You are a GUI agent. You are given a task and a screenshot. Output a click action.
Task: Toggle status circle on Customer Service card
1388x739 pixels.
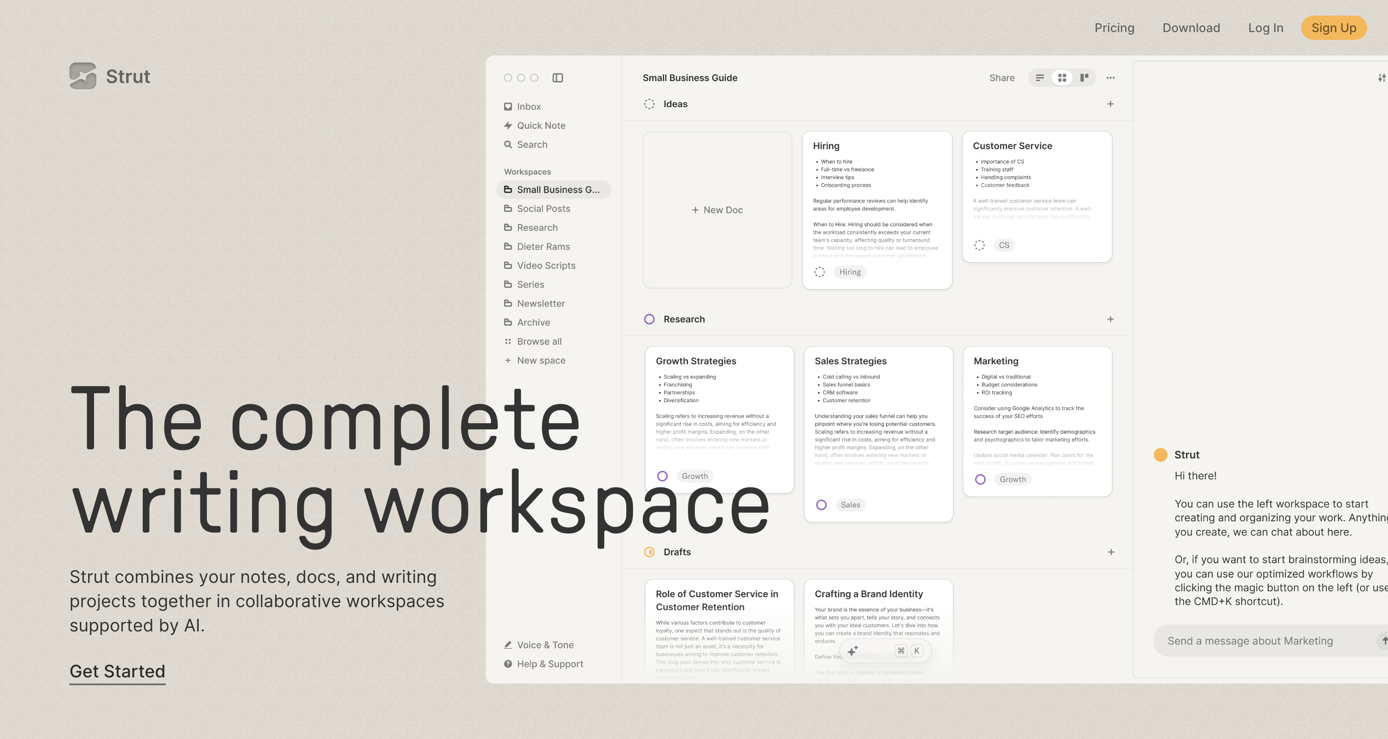979,245
